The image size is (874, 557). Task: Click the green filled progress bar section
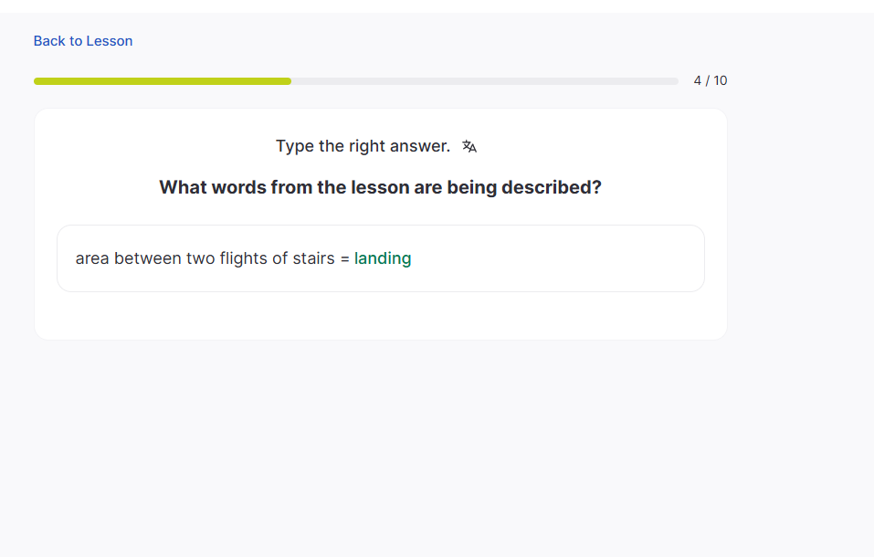[163, 81]
